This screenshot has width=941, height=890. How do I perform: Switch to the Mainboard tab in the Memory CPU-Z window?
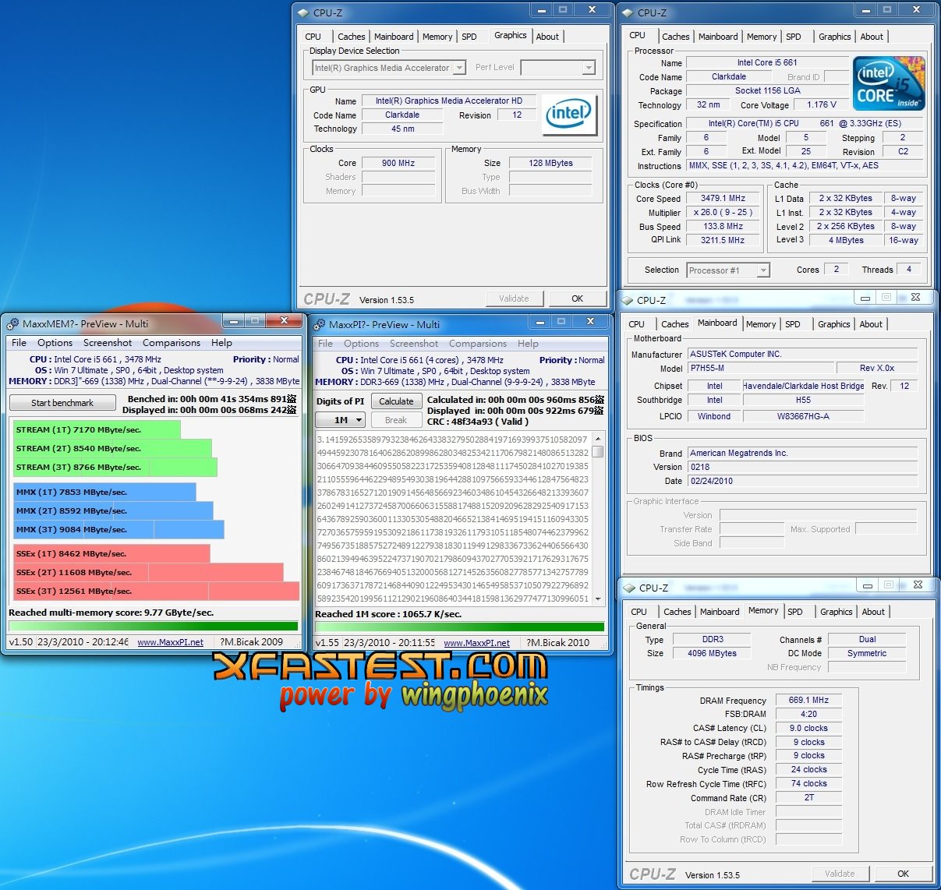pyautogui.click(x=720, y=612)
